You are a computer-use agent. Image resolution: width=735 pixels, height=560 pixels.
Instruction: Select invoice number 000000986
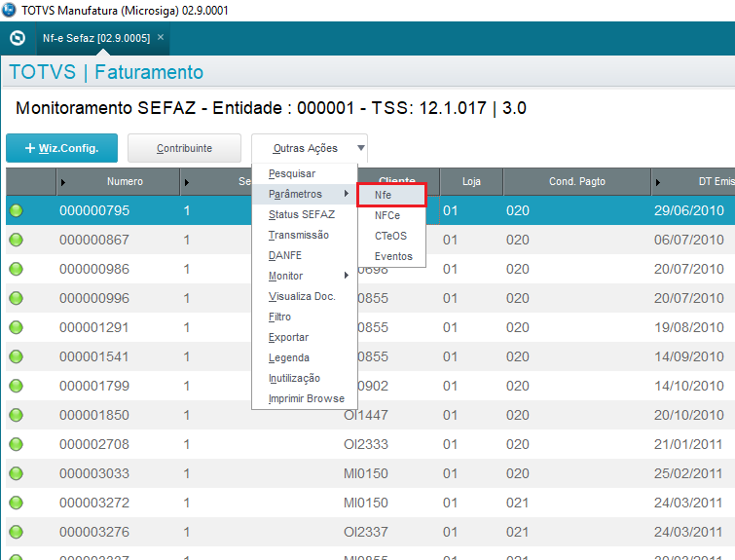tap(94, 269)
